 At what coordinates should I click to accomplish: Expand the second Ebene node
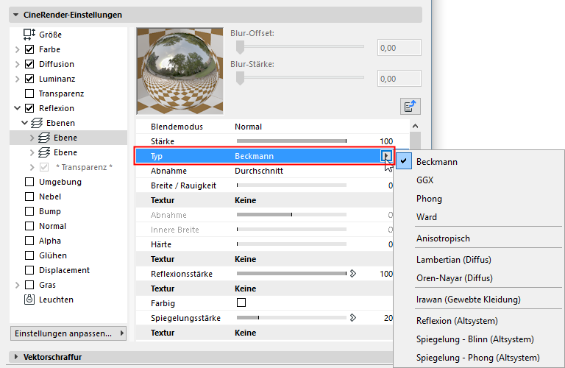pyautogui.click(x=32, y=152)
